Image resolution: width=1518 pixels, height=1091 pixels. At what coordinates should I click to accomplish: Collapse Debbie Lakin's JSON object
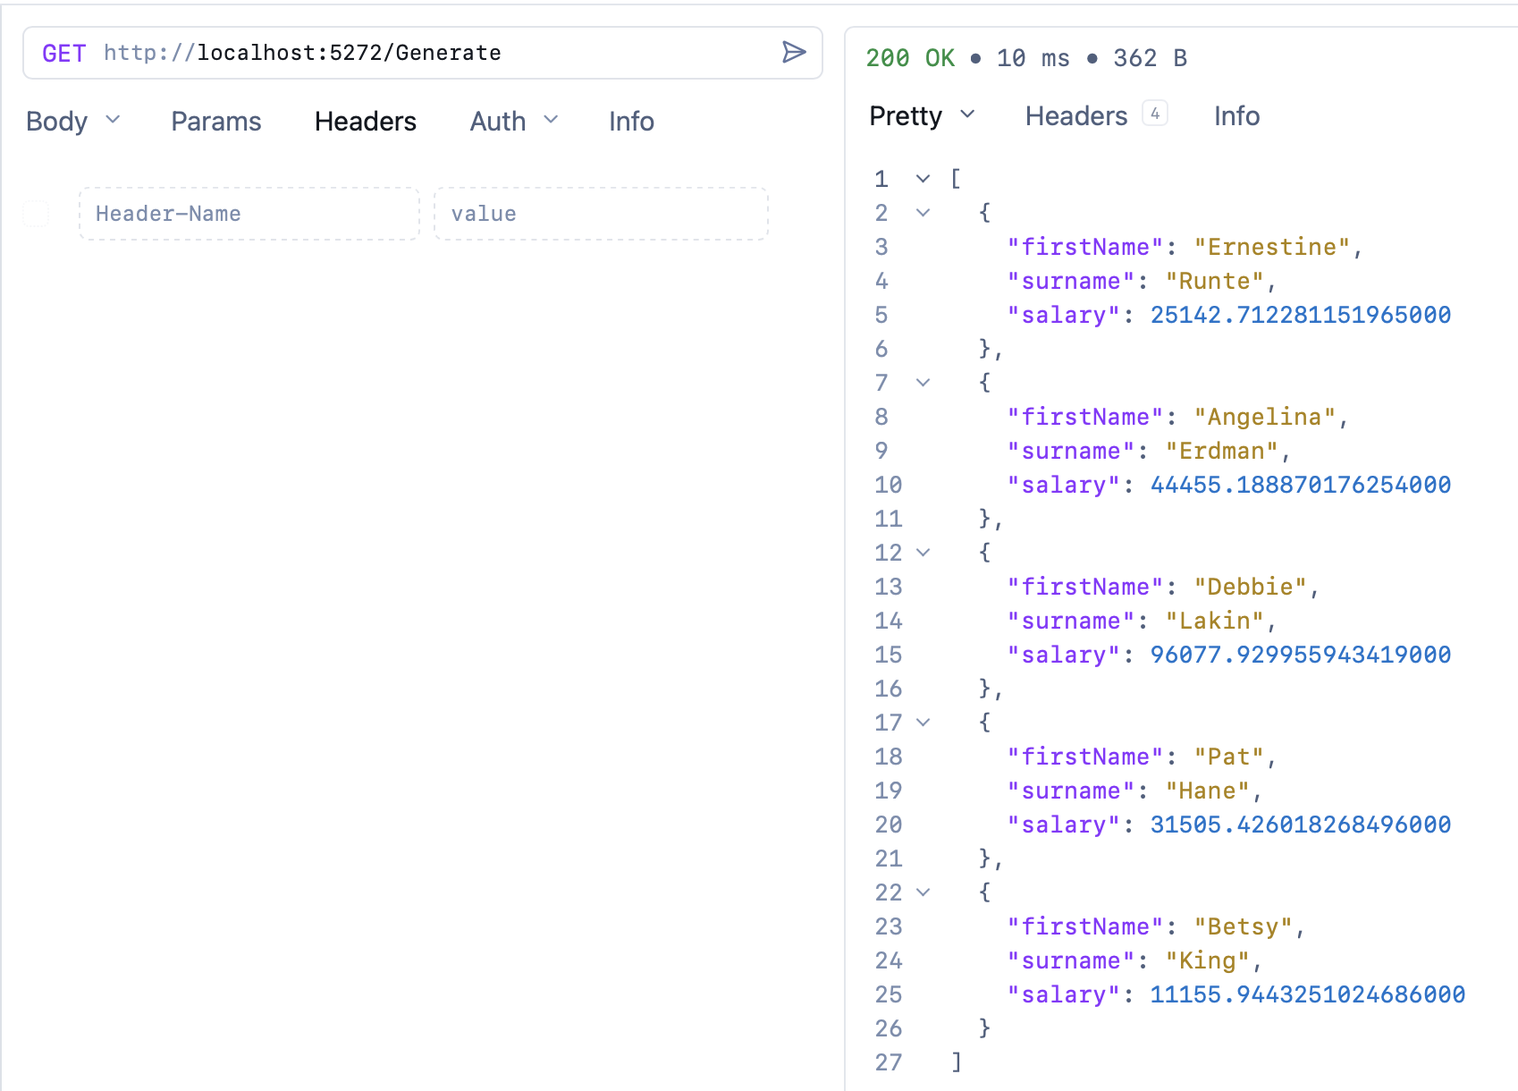pyautogui.click(x=922, y=553)
